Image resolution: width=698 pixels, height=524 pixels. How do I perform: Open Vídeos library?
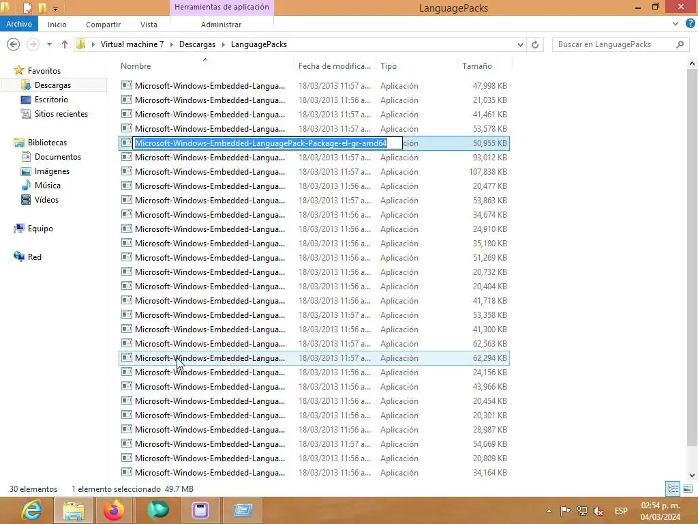(x=46, y=200)
